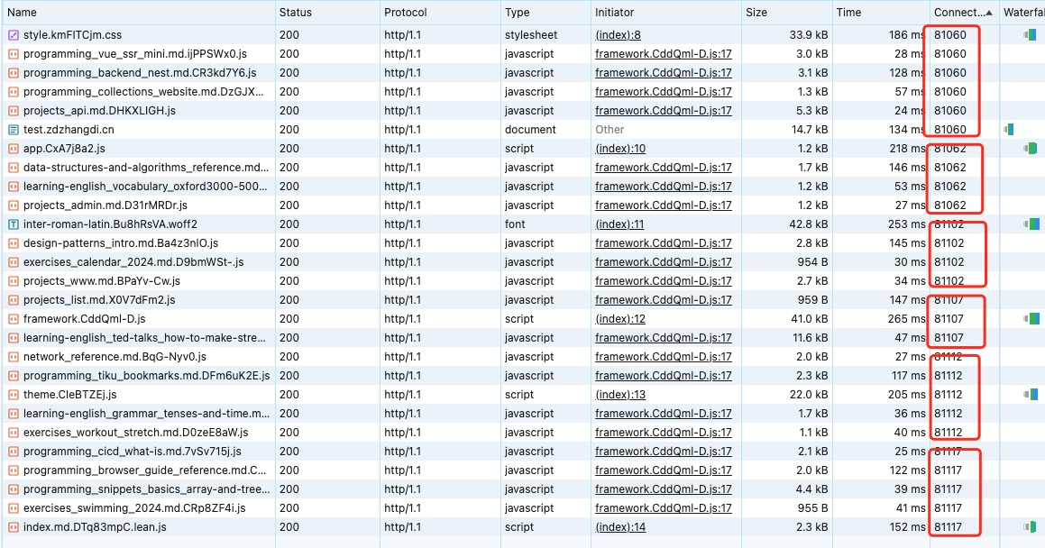Click the script icon next to theme.CleBTZEj.js

click(13, 394)
